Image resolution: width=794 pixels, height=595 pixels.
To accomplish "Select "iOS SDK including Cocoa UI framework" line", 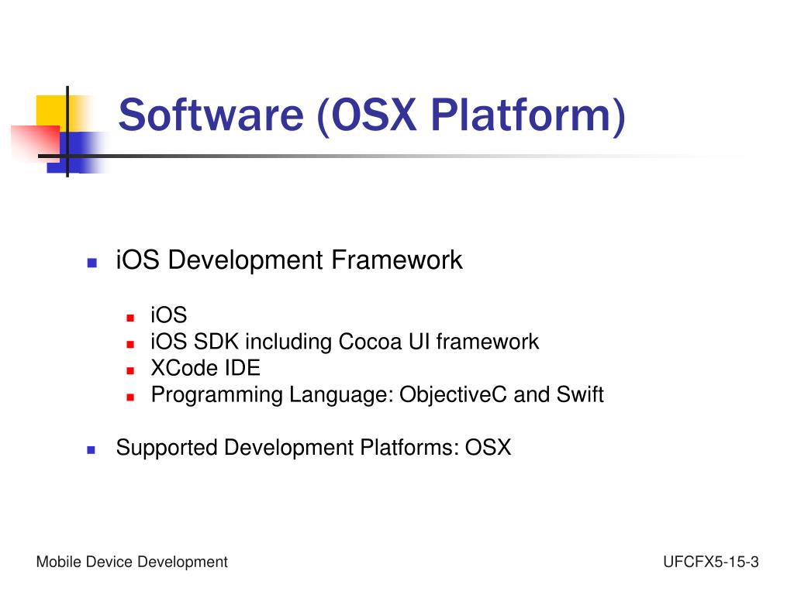I will pyautogui.click(x=344, y=342).
